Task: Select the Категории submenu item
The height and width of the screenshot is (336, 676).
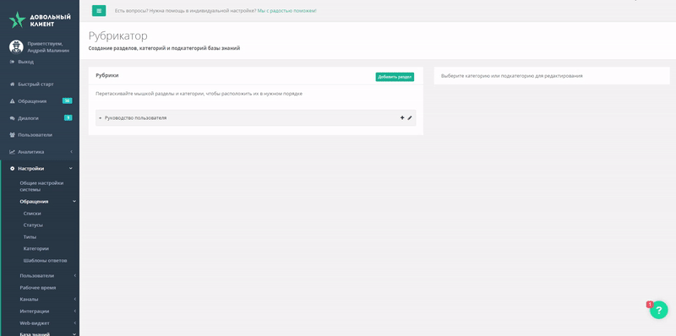Action: 36,248
